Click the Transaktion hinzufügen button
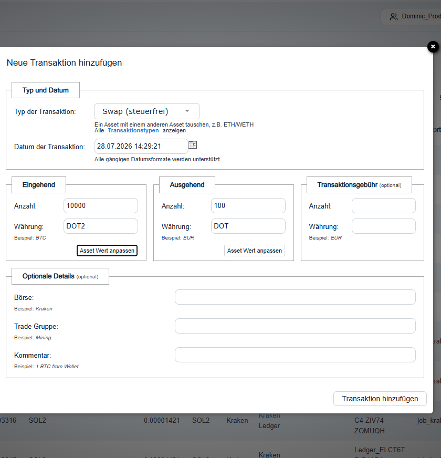 point(380,399)
